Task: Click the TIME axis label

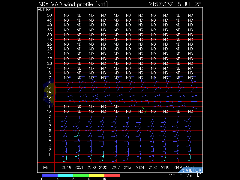Action: pos(44,167)
